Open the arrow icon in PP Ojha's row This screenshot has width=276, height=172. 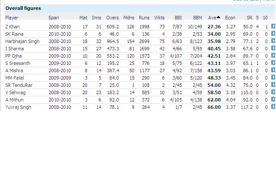coord(273,56)
